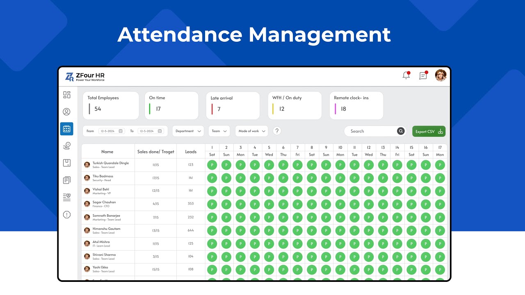Image resolution: width=525 pixels, height=295 pixels.
Task: Click Somnath Banarjee's leads value 232
Action: coord(191,217)
